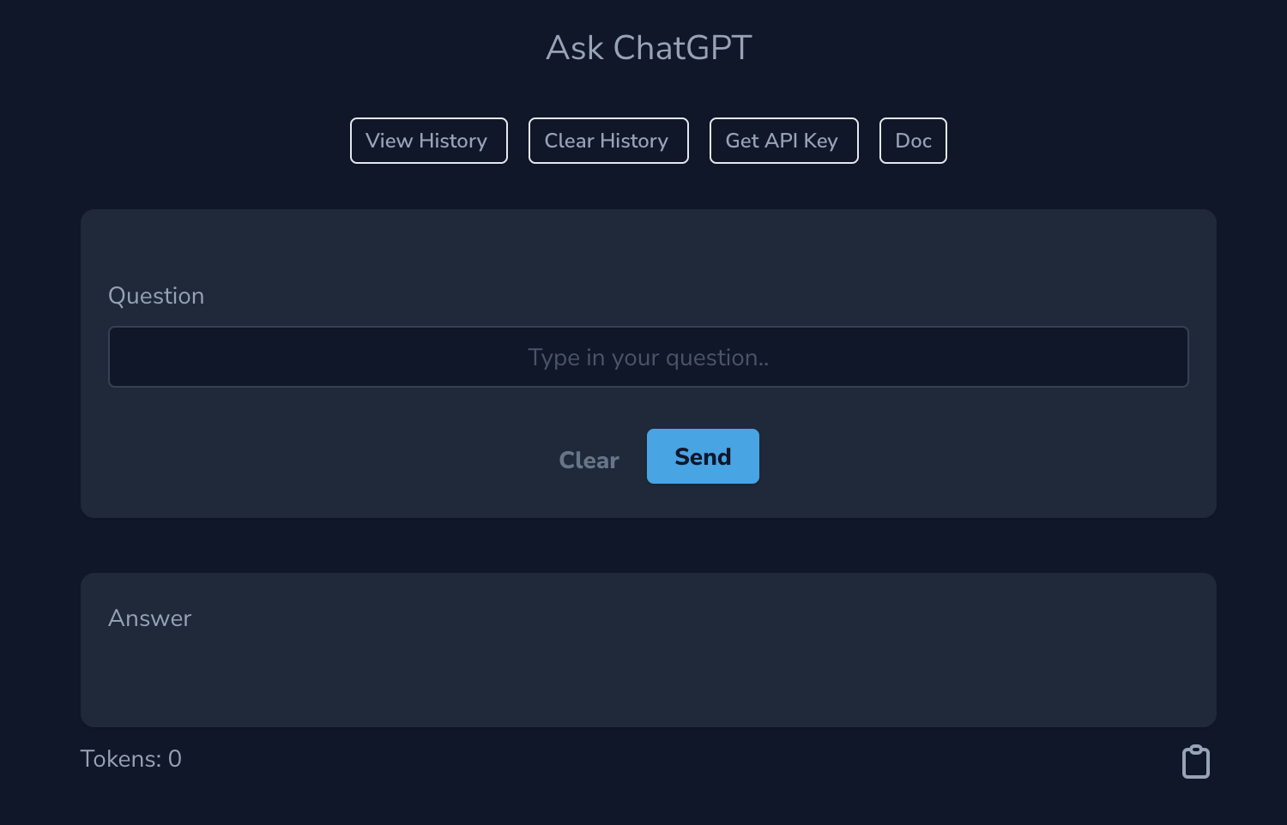Click the Tokens: 0 counter

pos(130,758)
